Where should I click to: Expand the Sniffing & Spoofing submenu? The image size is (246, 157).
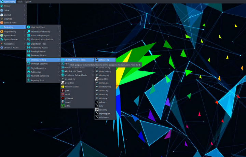click(x=39, y=64)
